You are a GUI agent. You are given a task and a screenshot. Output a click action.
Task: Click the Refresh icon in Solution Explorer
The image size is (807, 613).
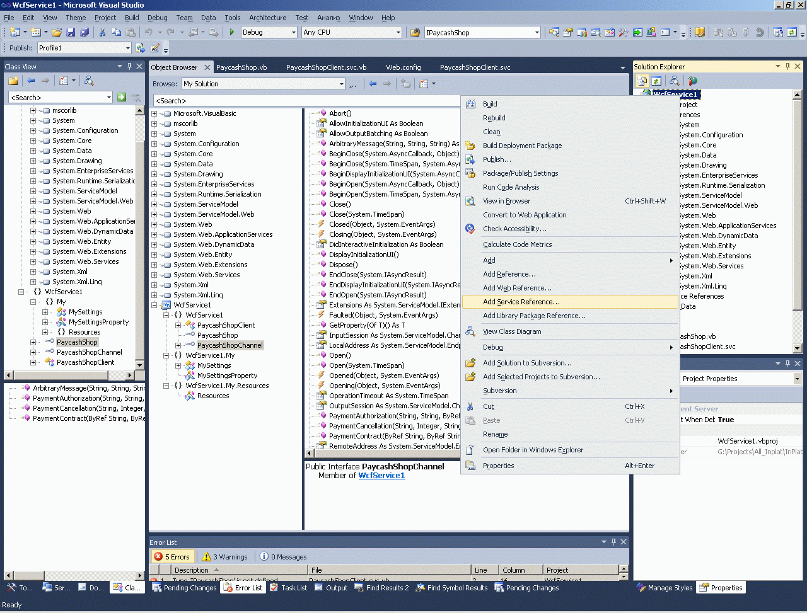(656, 81)
